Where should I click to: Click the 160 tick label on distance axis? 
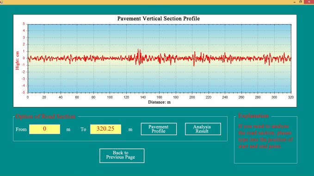159,97
